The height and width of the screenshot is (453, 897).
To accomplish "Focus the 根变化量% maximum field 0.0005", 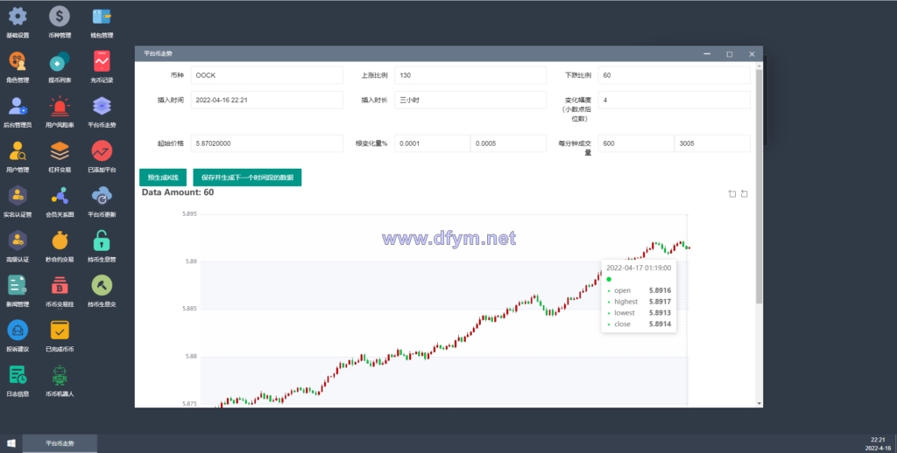I will [x=509, y=143].
